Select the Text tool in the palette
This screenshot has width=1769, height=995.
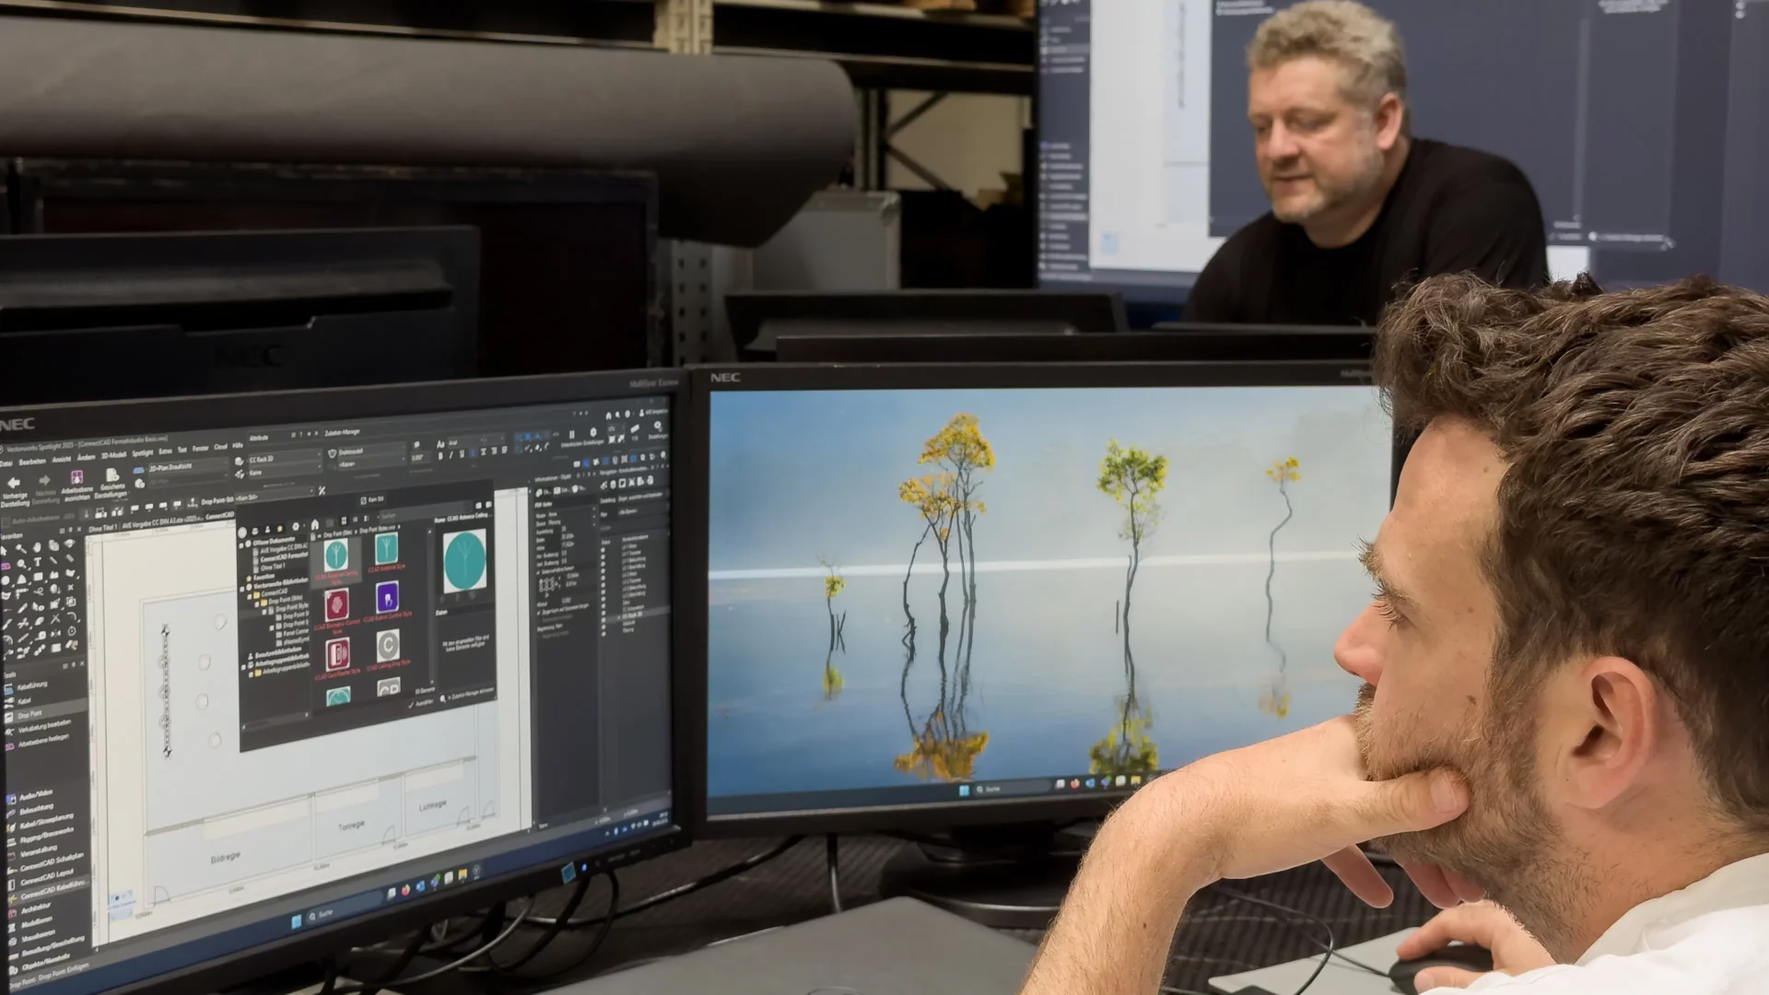click(38, 563)
